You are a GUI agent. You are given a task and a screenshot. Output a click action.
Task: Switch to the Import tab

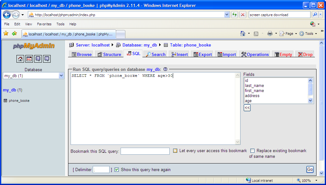[x=227, y=54]
